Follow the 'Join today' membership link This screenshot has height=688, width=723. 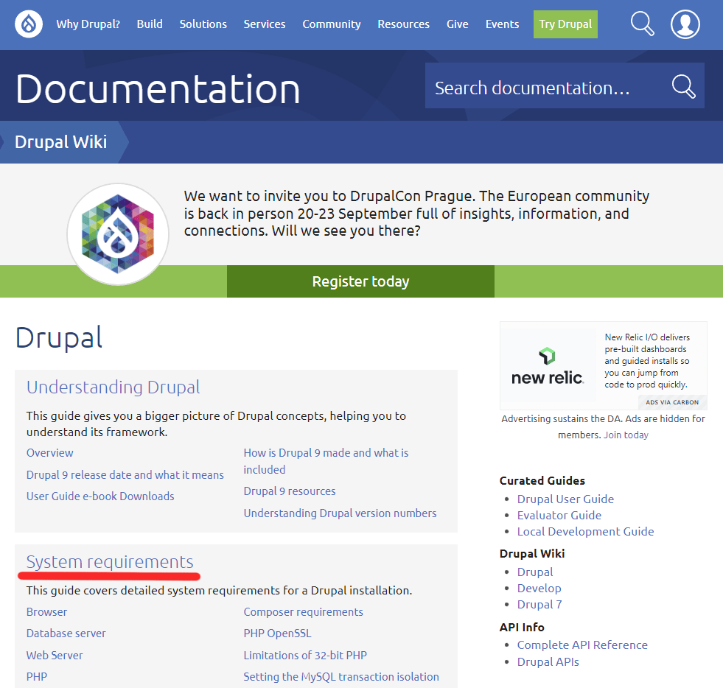coord(626,435)
